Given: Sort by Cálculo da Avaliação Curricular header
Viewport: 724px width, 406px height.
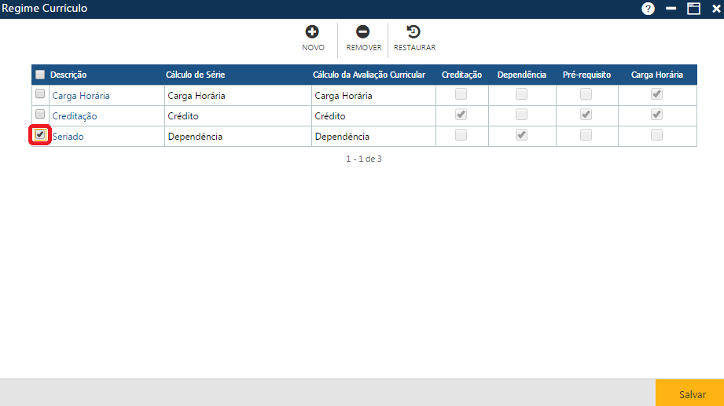Looking at the screenshot, I should [369, 75].
